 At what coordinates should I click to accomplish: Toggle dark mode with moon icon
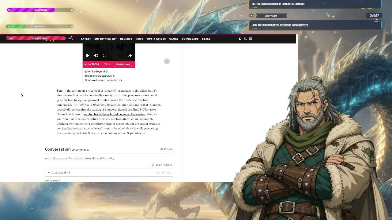pyautogui.click(x=240, y=39)
